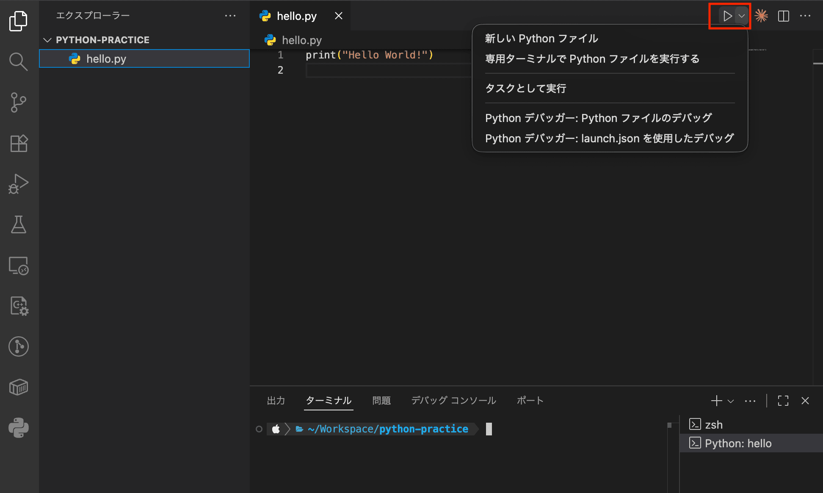Image resolution: width=823 pixels, height=493 pixels.
Task: Choose タスクとして実行 menu item
Action: (x=525, y=89)
